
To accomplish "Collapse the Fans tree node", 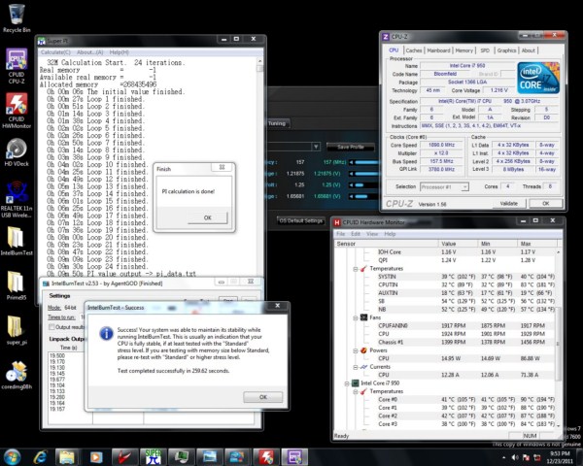I will 356,317.
